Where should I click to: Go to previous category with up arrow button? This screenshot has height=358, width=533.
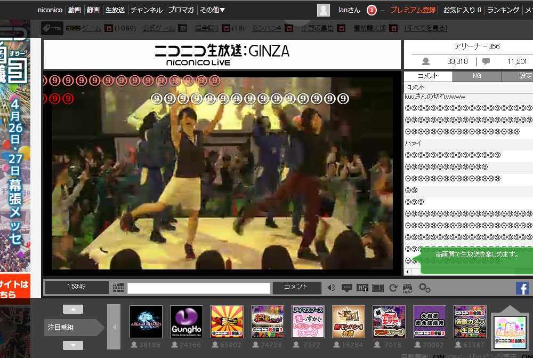[72, 309]
